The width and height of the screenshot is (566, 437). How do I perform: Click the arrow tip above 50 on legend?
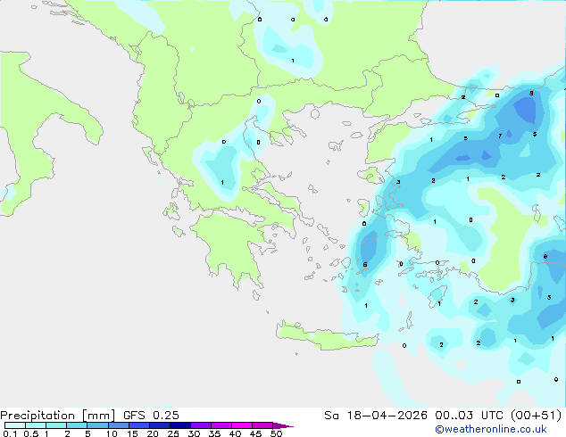[283, 426]
